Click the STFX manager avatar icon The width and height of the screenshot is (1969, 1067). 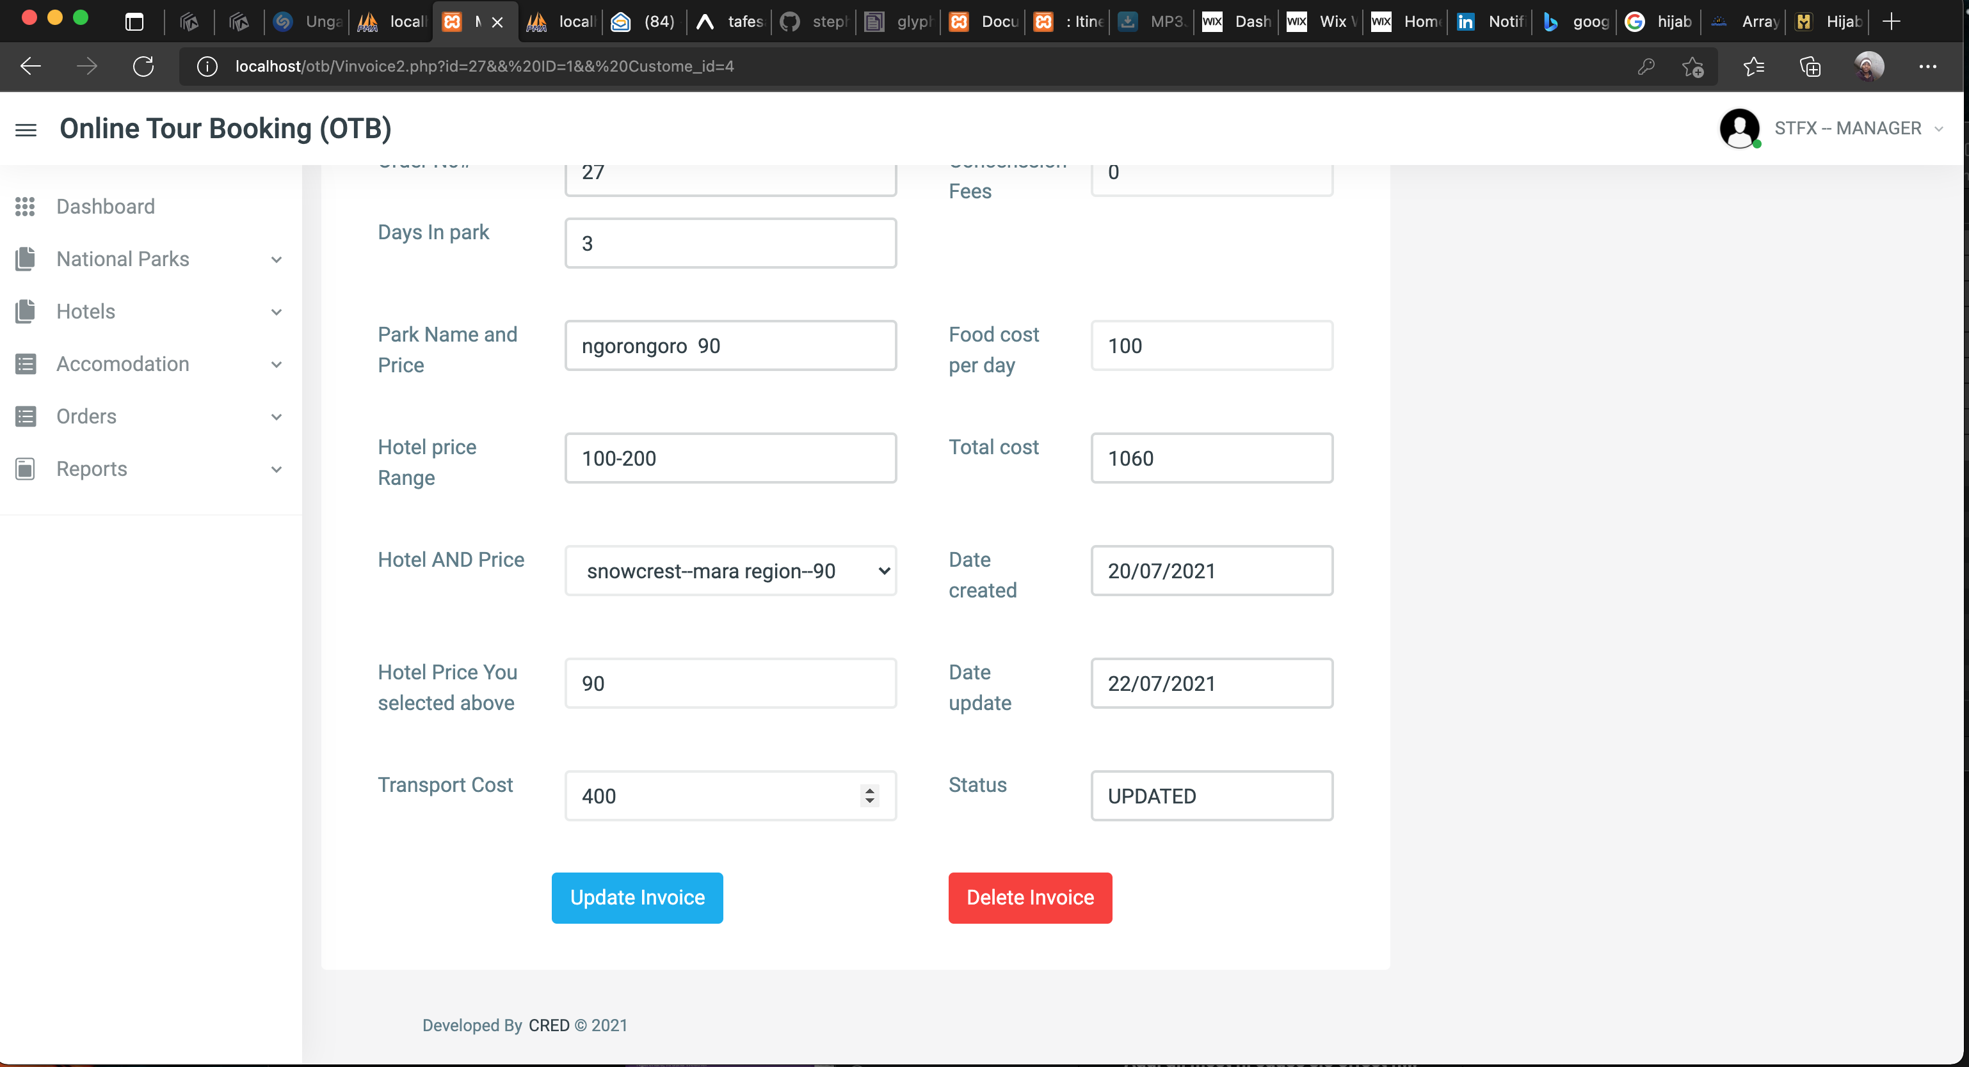click(1739, 129)
